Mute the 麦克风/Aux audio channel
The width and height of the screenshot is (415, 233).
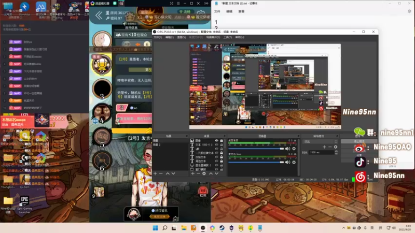(288, 162)
